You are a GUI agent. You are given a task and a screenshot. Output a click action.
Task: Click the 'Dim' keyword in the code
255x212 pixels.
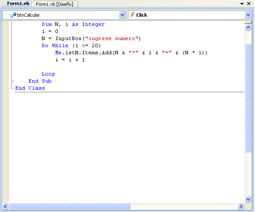(x=47, y=24)
